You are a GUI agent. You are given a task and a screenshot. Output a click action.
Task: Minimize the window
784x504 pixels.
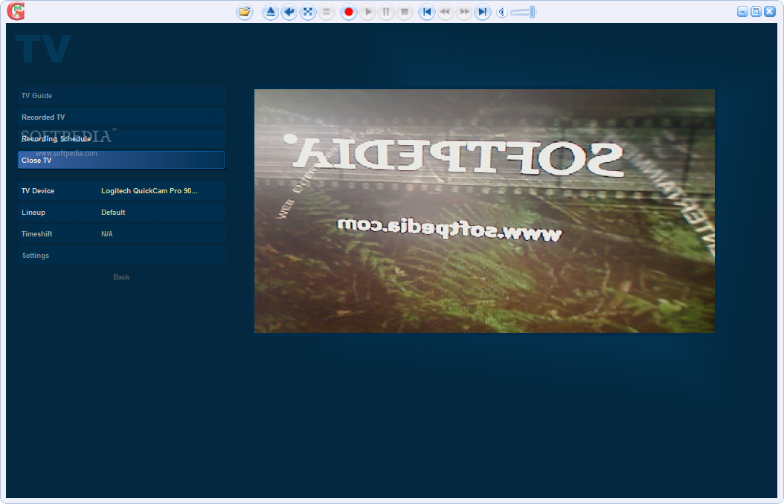click(742, 11)
